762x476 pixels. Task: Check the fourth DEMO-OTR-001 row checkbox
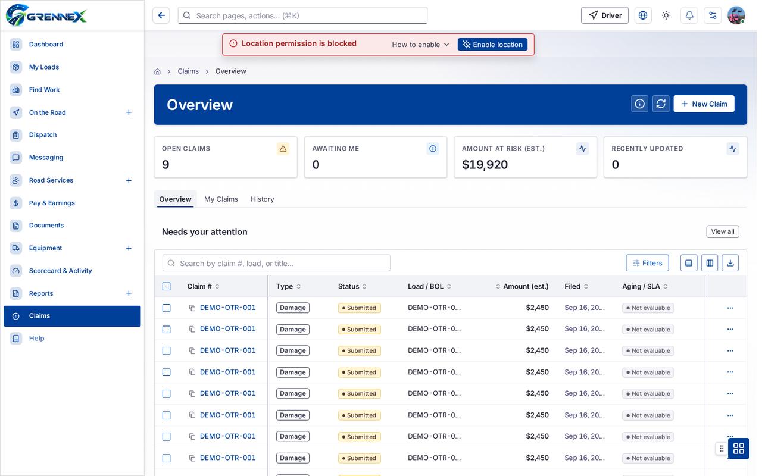[166, 372]
